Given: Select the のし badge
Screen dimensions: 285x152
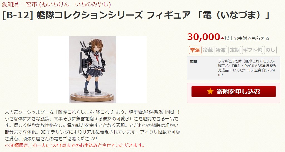Looking at the screenshot, I should pos(270,50).
